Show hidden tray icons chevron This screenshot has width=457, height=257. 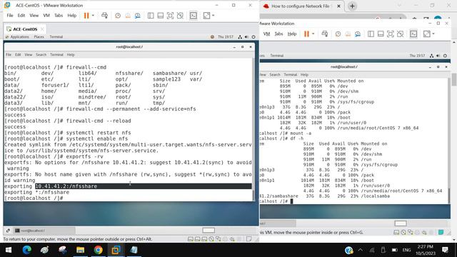360,250
